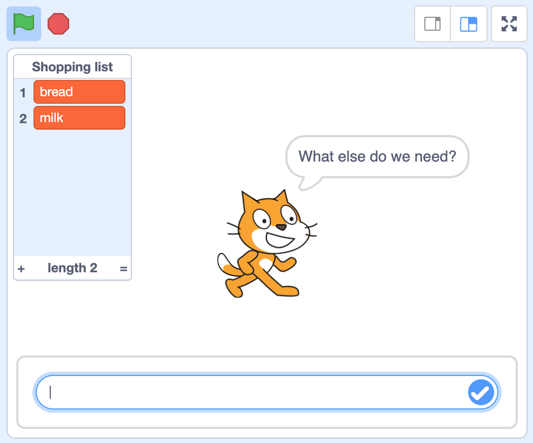This screenshot has width=533, height=443.
Task: Select the "bread" list item
Action: point(79,92)
